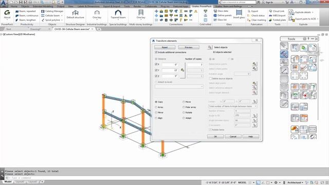Screen dimensions: 329x185
Task: Open Catalog Manager
Action: pos(52,11)
